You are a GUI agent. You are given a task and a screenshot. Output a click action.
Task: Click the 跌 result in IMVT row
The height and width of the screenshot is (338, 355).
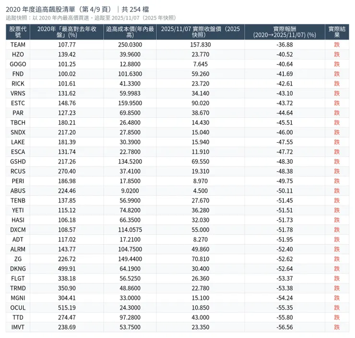pos(337,327)
